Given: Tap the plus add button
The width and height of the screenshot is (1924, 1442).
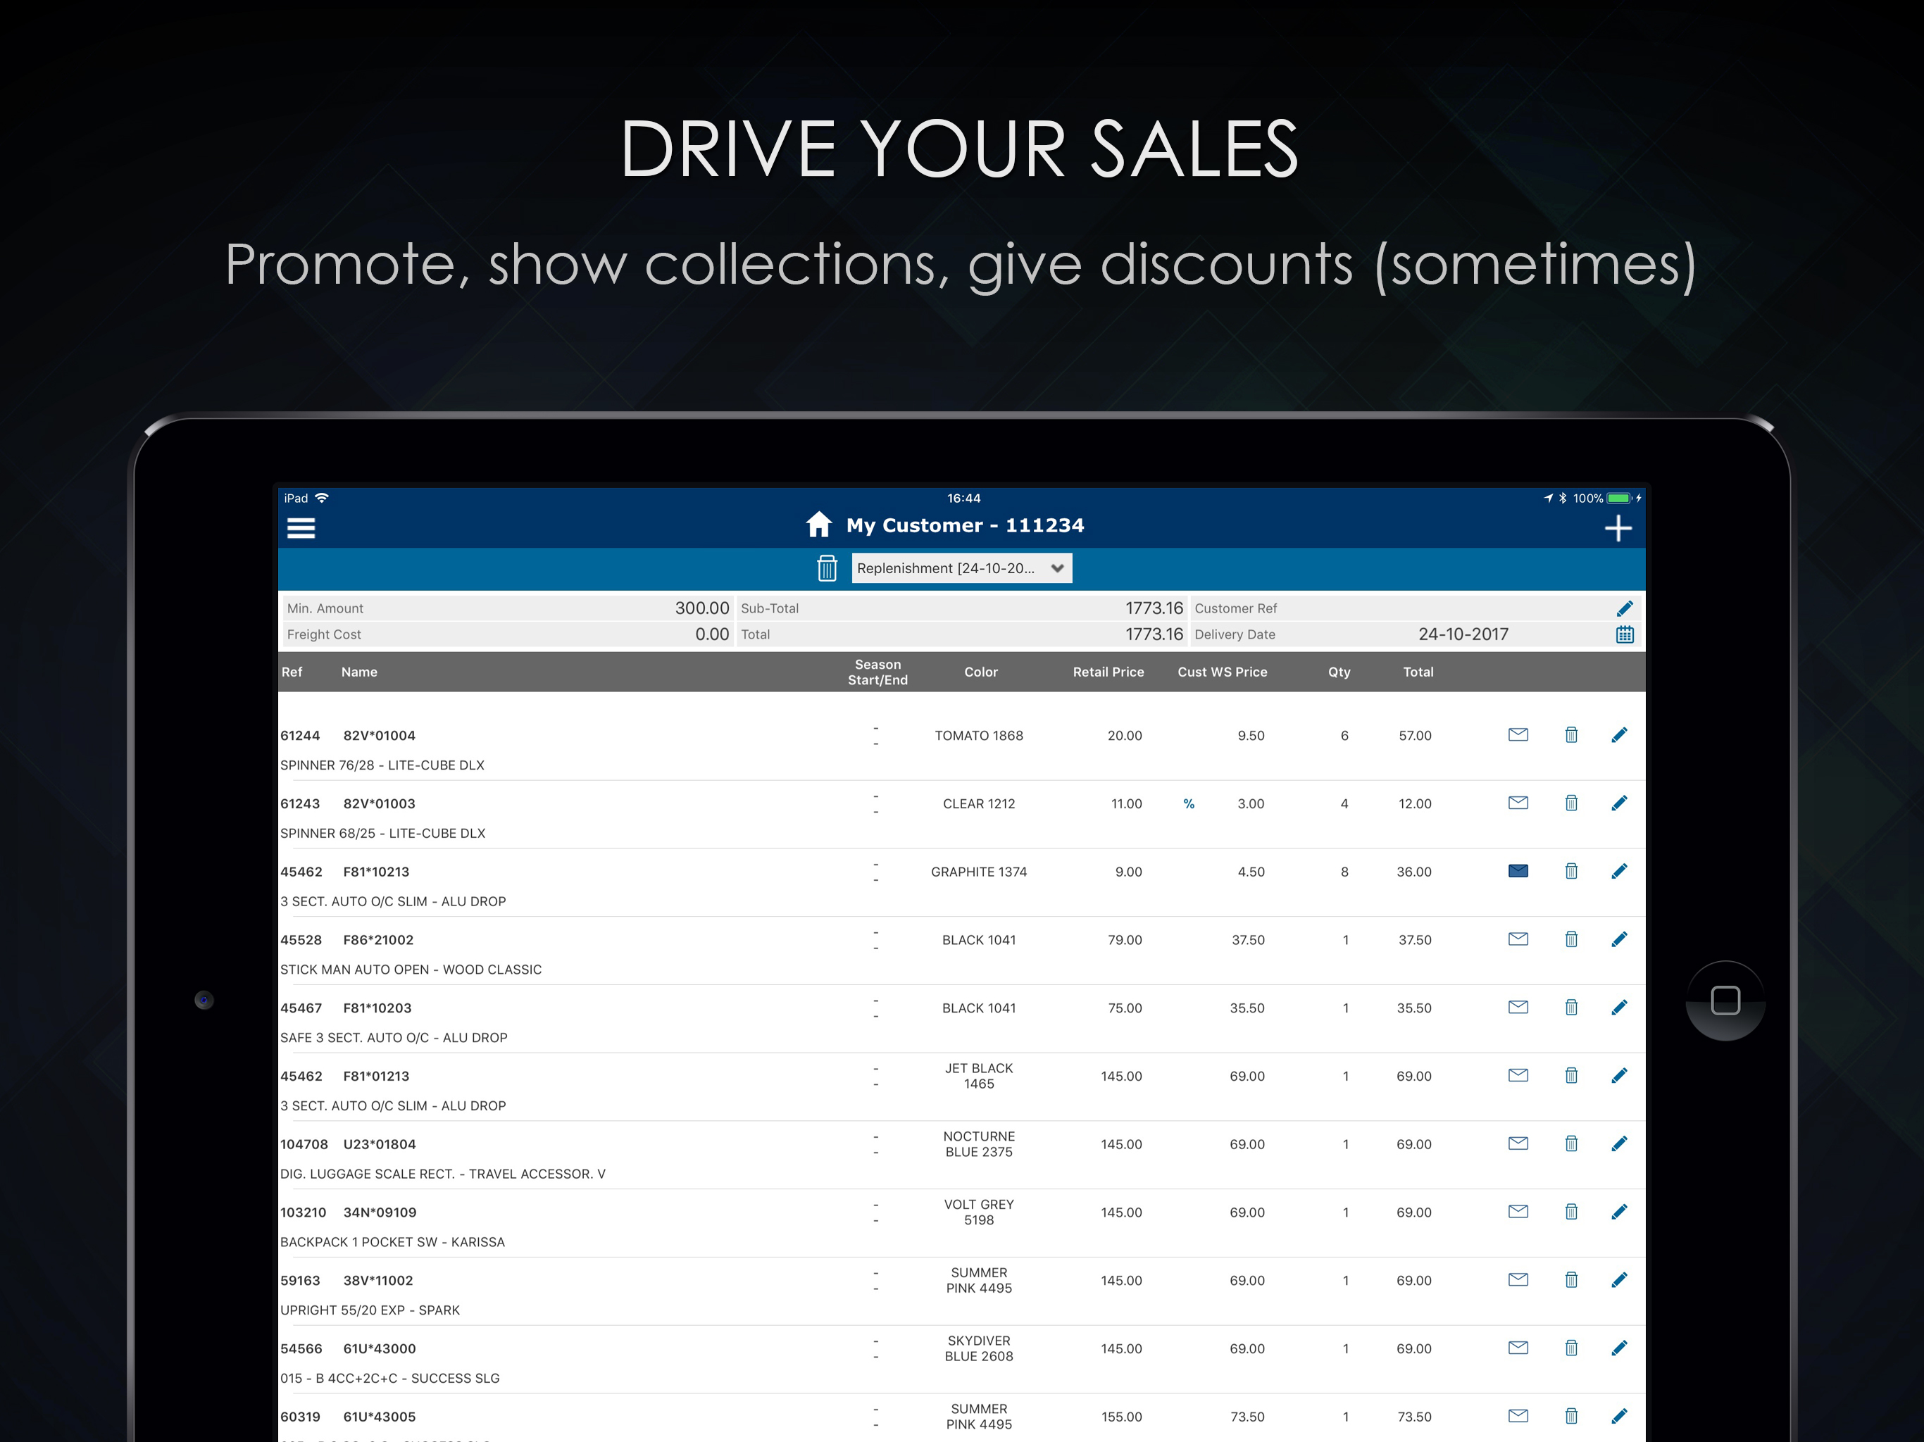Looking at the screenshot, I should 1618,528.
